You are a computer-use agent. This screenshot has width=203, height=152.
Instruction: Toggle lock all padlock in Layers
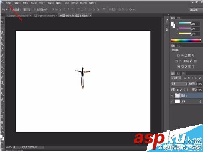point(188,90)
